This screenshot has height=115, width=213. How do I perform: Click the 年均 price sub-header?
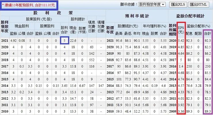click(x=136, y=33)
